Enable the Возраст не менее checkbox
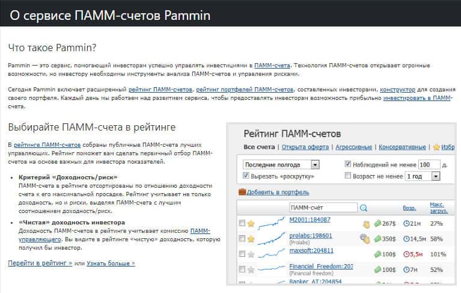The width and height of the screenshot is (461, 293). [x=348, y=176]
